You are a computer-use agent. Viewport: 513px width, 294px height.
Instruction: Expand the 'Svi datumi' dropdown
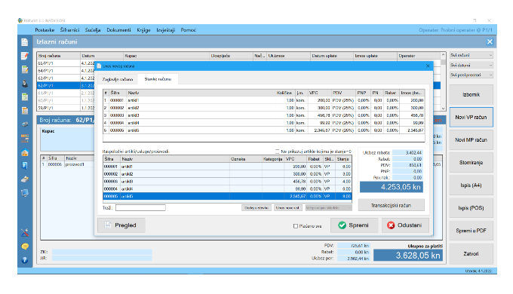[x=471, y=65]
